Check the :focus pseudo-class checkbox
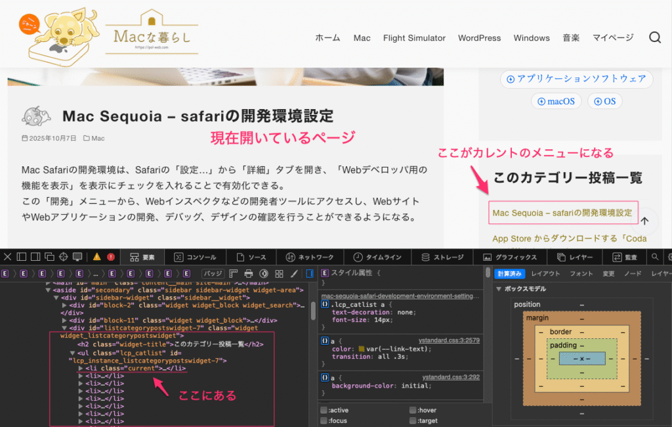Screen dimensions: 672x427 [324, 420]
